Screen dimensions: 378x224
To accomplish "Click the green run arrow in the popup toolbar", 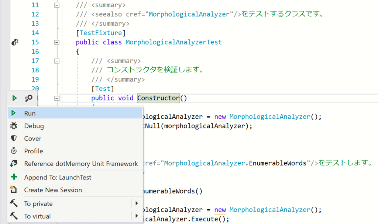I will pos(14,98).
